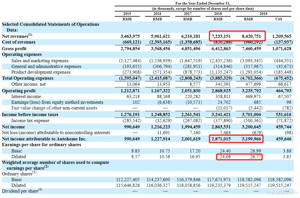Select the 2017 basic share count 116,379,846
This screenshot has width=300, height=198.
(x=190, y=180)
